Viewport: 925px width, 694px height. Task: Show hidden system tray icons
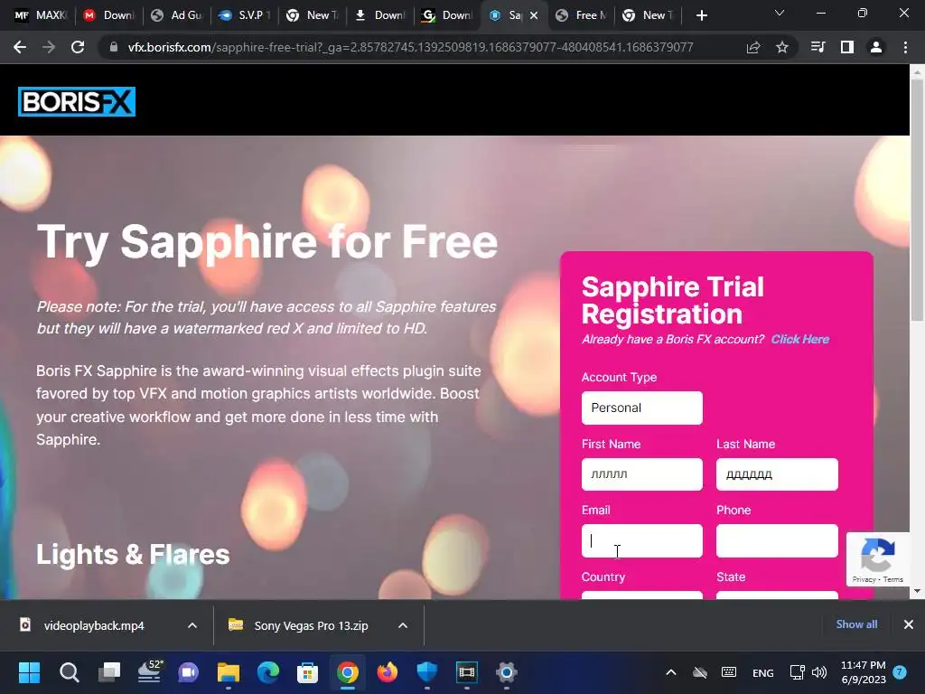point(671,672)
